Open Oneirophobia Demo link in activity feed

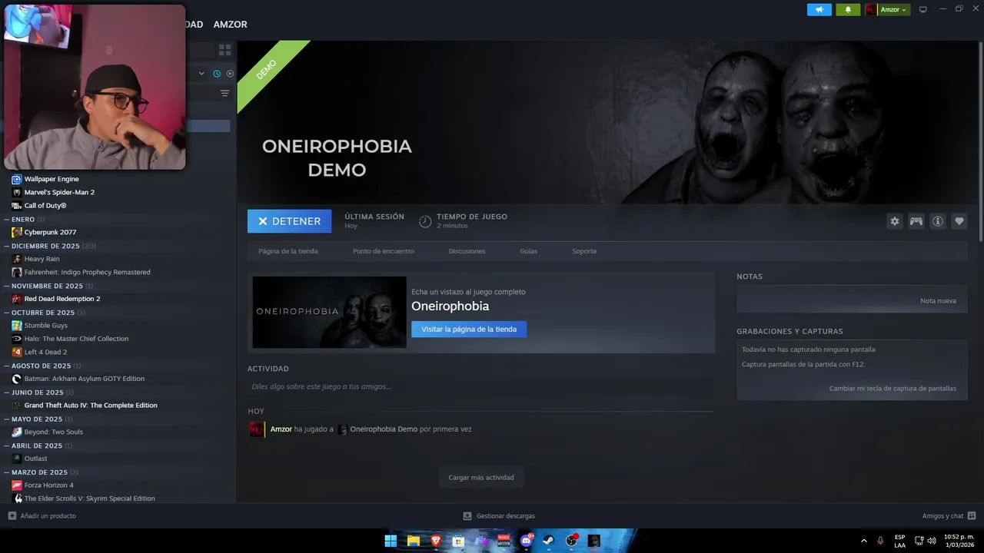[384, 429]
